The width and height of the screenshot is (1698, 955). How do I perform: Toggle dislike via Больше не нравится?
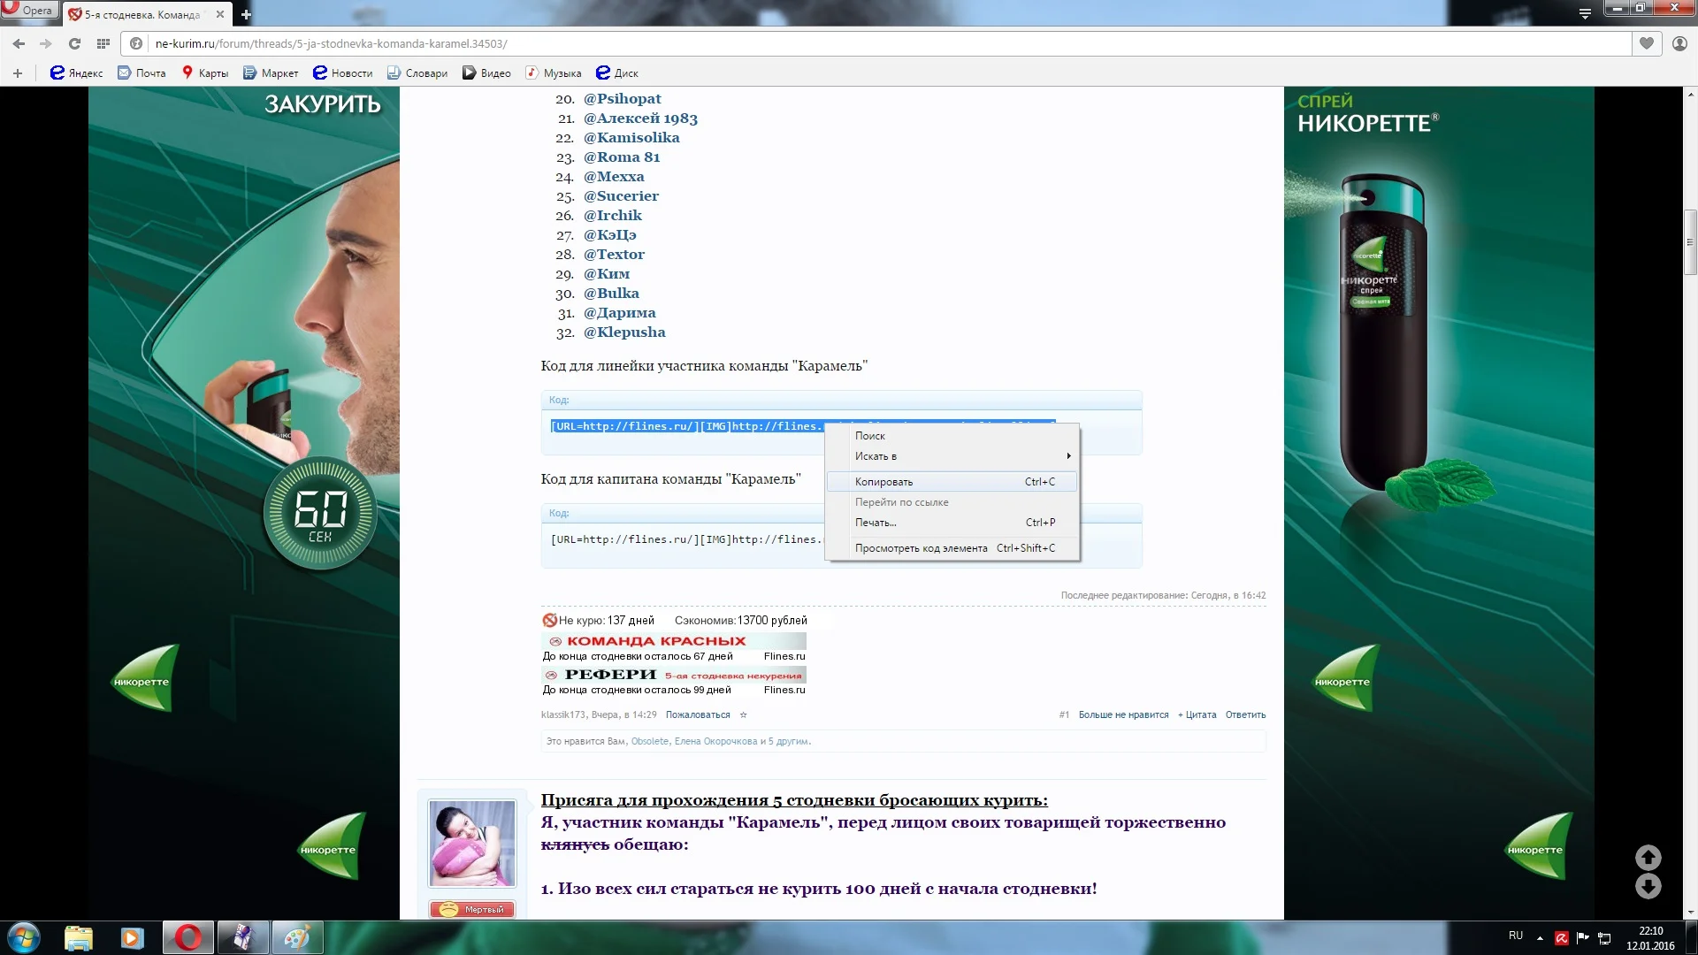pyautogui.click(x=1123, y=714)
